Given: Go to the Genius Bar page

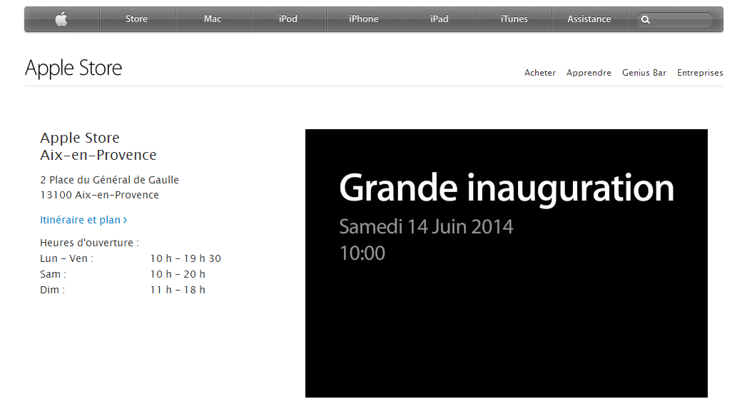Looking at the screenshot, I should point(644,73).
